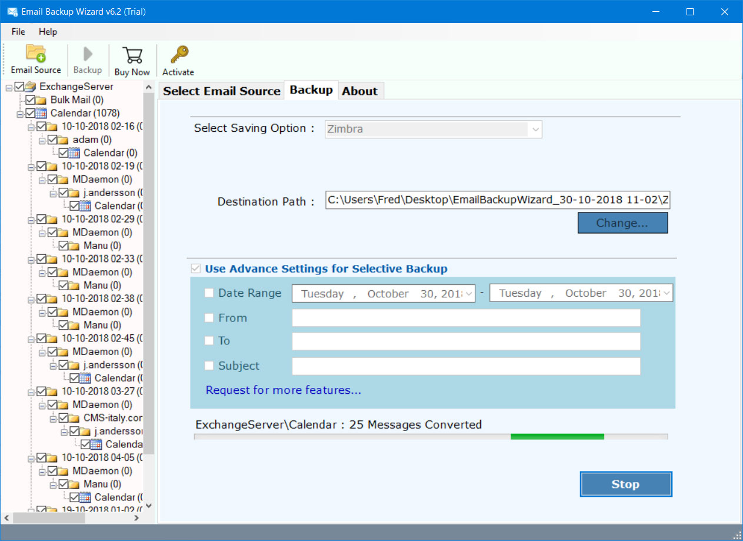Click calendar icon under adam folder
This screenshot has height=541, width=743.
tap(74, 153)
